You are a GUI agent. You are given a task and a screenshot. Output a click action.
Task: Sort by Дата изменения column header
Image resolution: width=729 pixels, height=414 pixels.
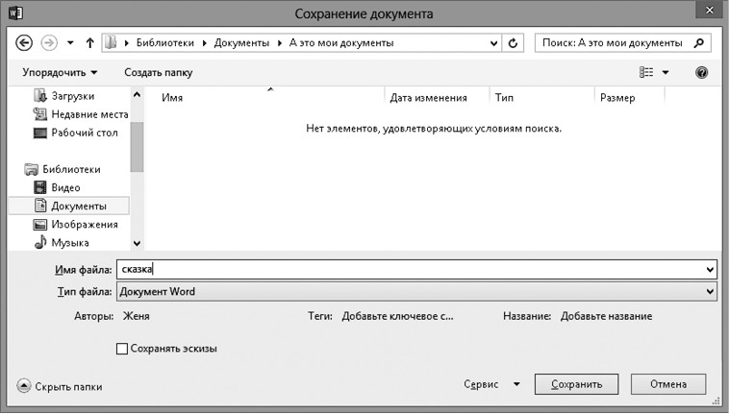(429, 98)
